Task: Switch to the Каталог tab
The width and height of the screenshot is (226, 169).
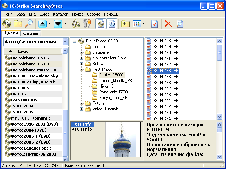Action: [x=31, y=34]
